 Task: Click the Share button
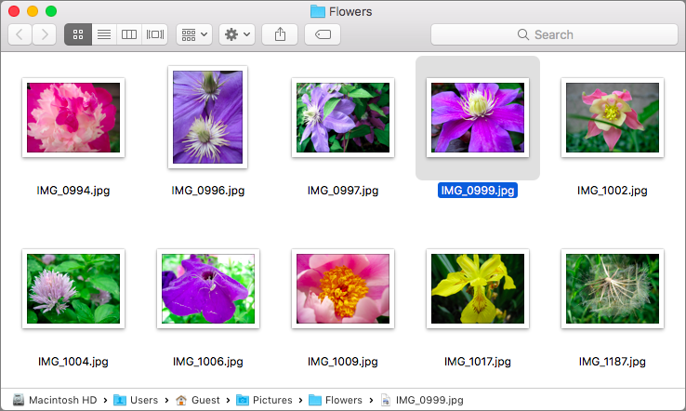pyautogui.click(x=280, y=34)
